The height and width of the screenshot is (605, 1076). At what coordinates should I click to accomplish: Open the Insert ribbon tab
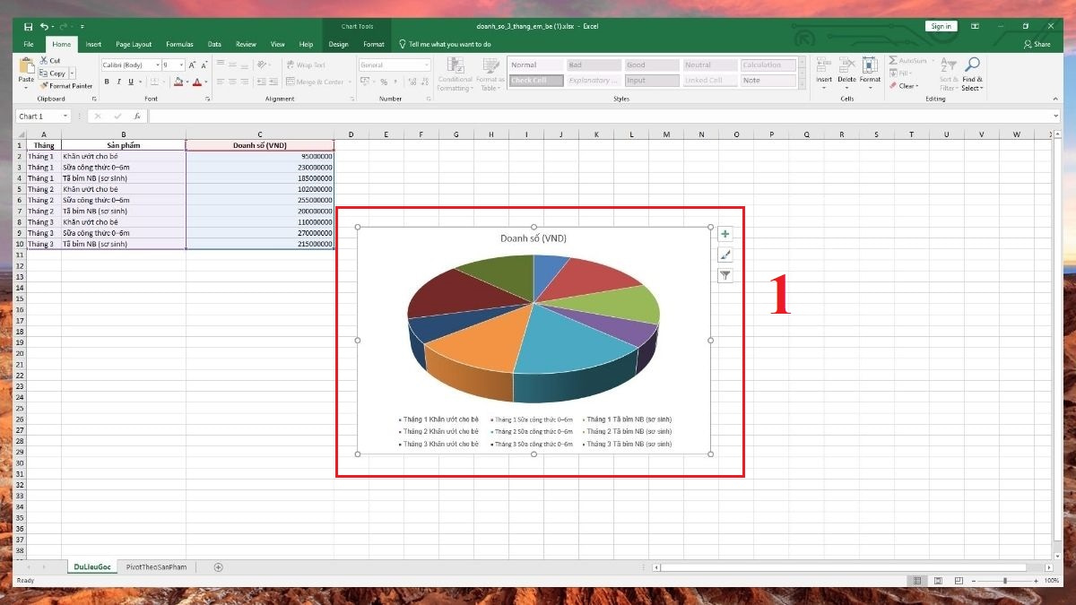click(x=93, y=44)
